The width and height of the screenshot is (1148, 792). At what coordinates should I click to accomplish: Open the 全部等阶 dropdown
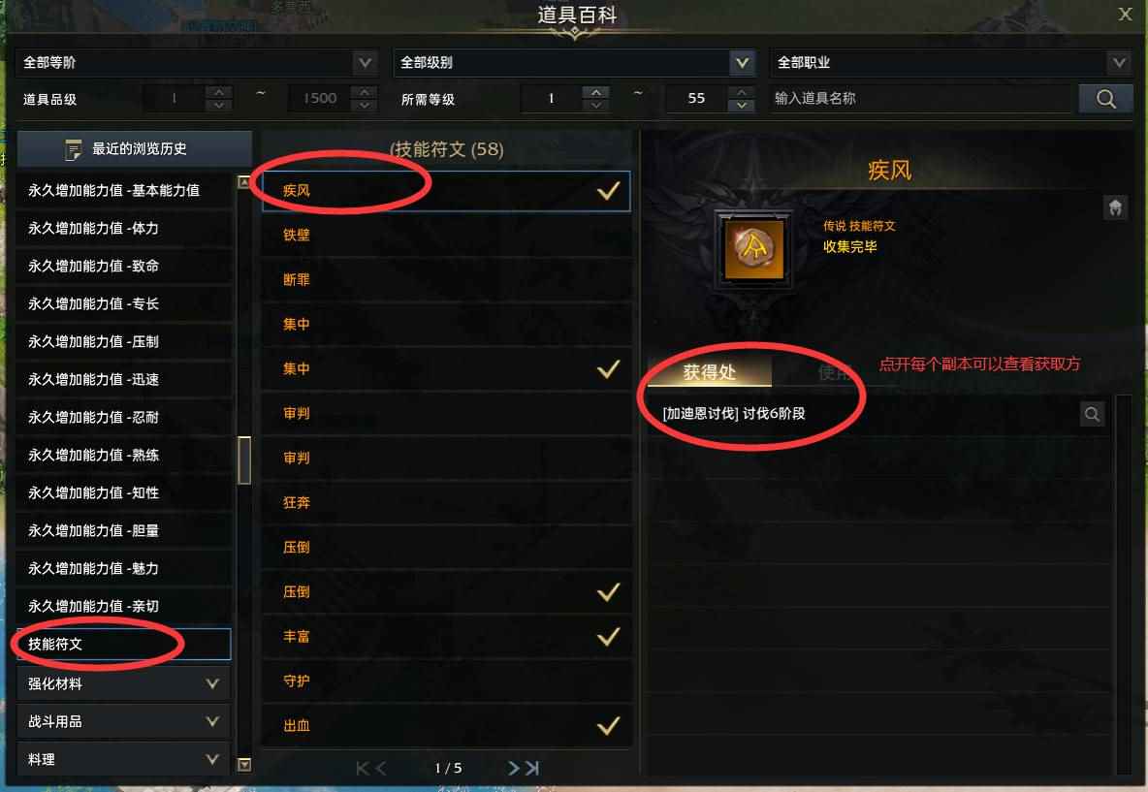tap(196, 63)
